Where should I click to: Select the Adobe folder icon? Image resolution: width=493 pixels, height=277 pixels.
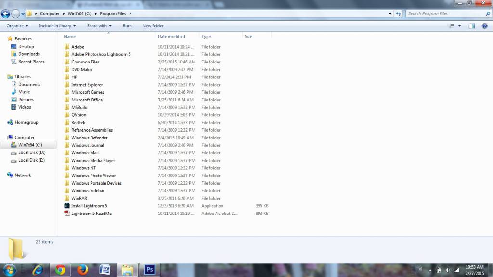tap(66, 47)
